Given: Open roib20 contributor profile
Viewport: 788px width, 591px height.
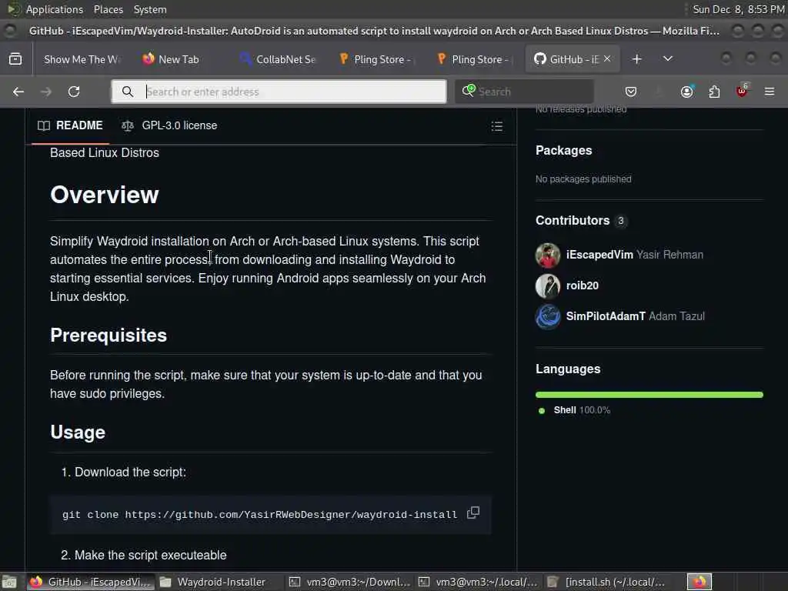Looking at the screenshot, I should pos(583,285).
